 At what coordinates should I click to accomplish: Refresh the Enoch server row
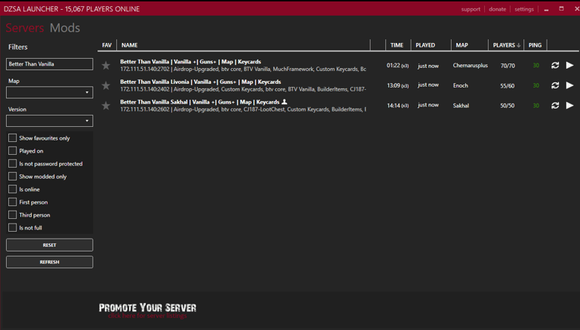click(555, 85)
